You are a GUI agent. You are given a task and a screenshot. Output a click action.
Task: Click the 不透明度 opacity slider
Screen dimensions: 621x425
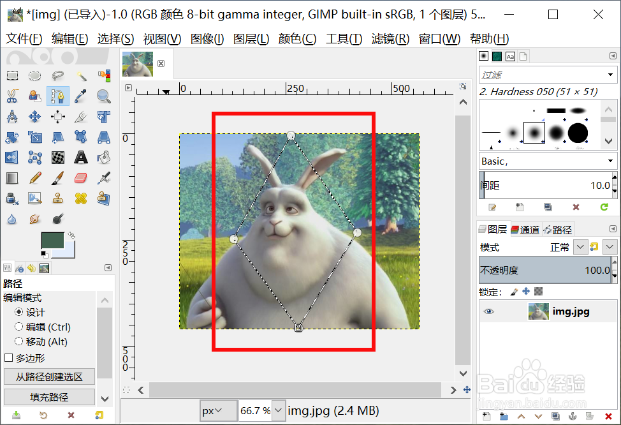(x=545, y=270)
